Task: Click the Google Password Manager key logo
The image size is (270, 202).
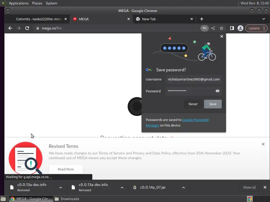Action: point(149,70)
